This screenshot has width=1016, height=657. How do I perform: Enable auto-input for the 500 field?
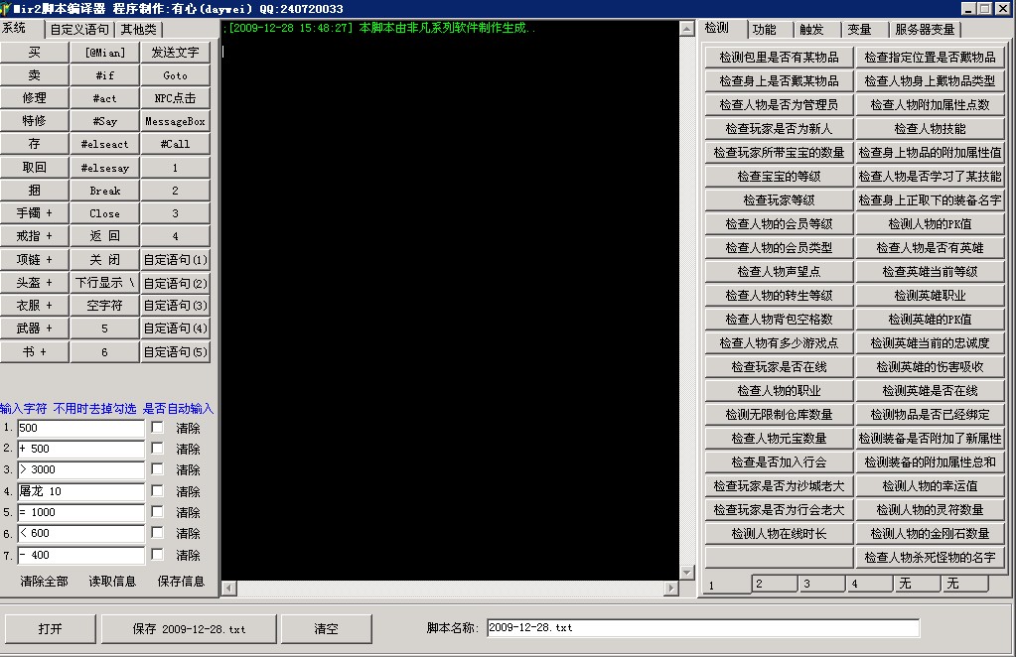click(x=155, y=427)
